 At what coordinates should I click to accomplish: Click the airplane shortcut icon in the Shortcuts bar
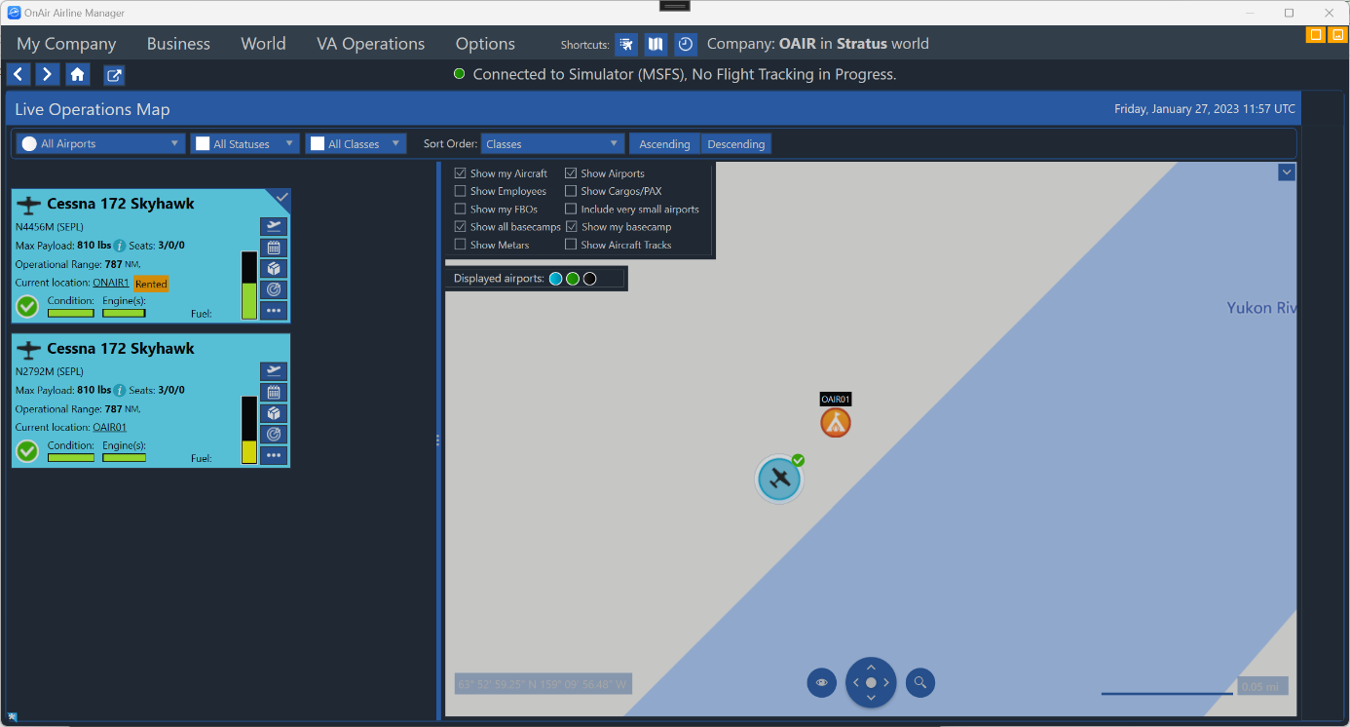point(626,44)
